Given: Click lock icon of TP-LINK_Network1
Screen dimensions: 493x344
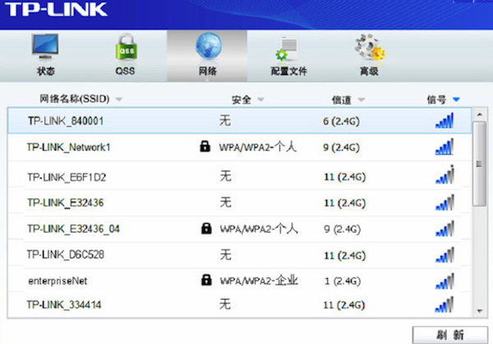Looking at the screenshot, I should (205, 146).
